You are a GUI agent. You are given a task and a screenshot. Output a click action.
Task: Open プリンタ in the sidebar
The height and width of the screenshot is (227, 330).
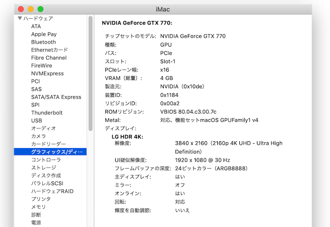pyautogui.click(x=41, y=199)
